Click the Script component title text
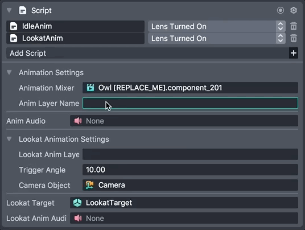Viewport: 305px width, 230px height. point(42,10)
